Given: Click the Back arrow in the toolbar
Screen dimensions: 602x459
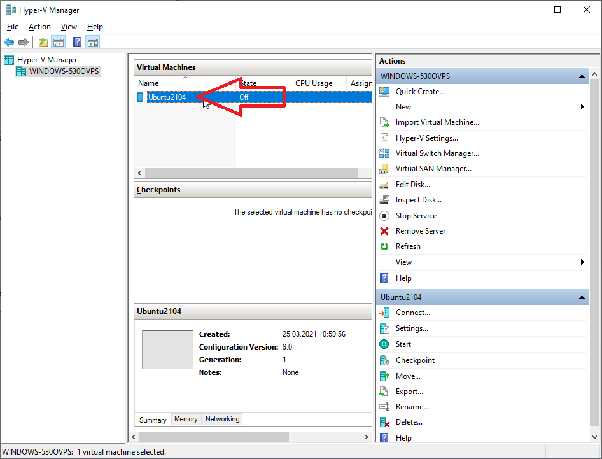Looking at the screenshot, I should pos(9,43).
